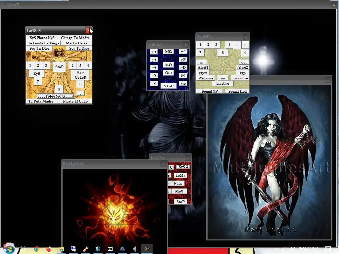This screenshot has width=339, height=254.
Task: Click number 7 button in LaGGeR
Action: [x=38, y=81]
